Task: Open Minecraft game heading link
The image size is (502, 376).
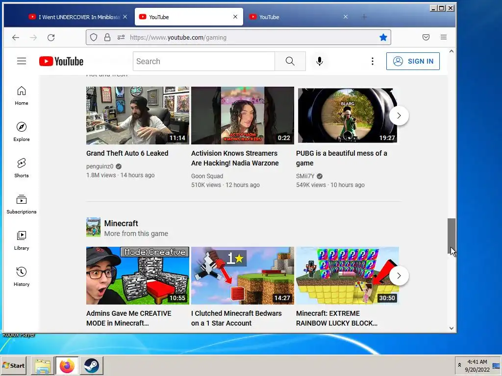Action: 121,223
